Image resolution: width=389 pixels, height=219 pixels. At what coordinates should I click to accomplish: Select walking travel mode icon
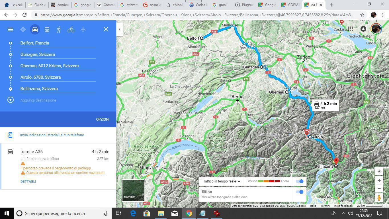click(x=59, y=29)
